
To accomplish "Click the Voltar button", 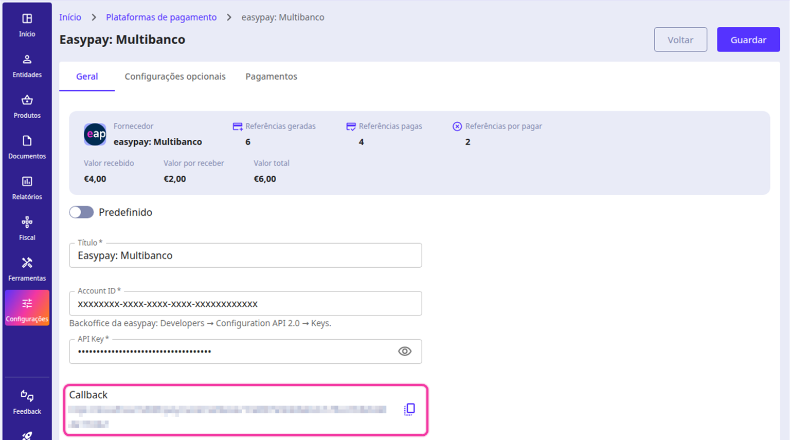I will (x=680, y=40).
